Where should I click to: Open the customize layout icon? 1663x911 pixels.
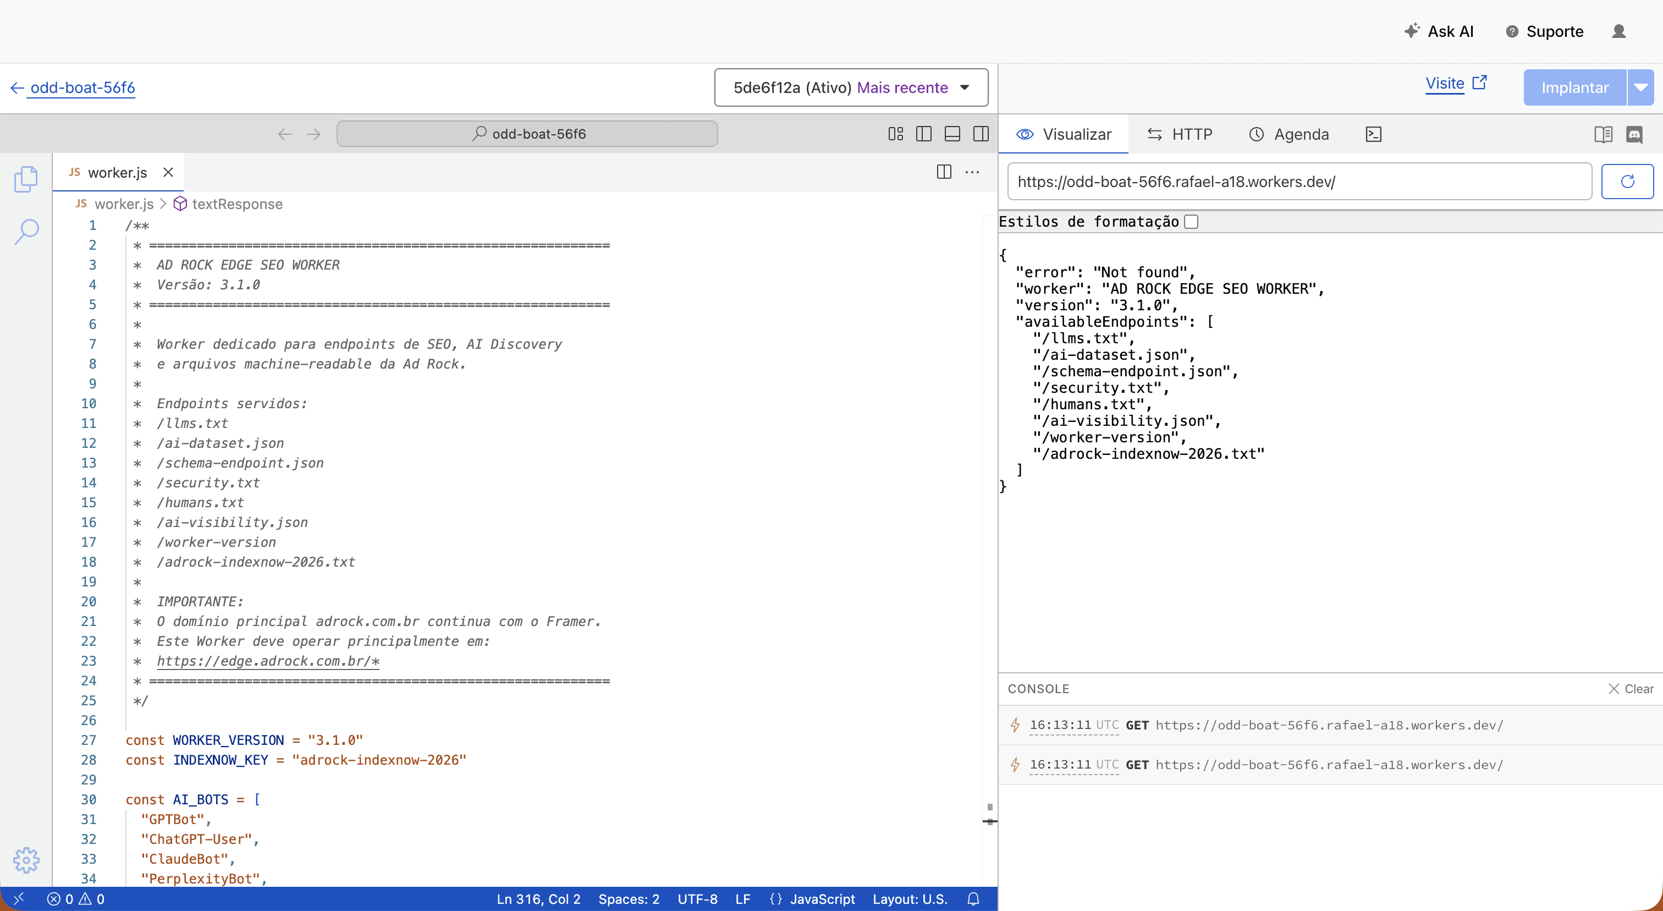[895, 134]
